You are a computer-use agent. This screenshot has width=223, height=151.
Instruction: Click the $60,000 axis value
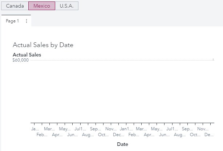click(x=20, y=60)
